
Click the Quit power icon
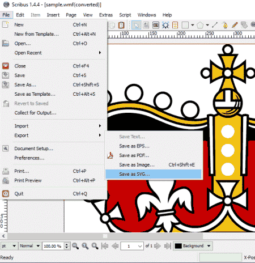6,194
